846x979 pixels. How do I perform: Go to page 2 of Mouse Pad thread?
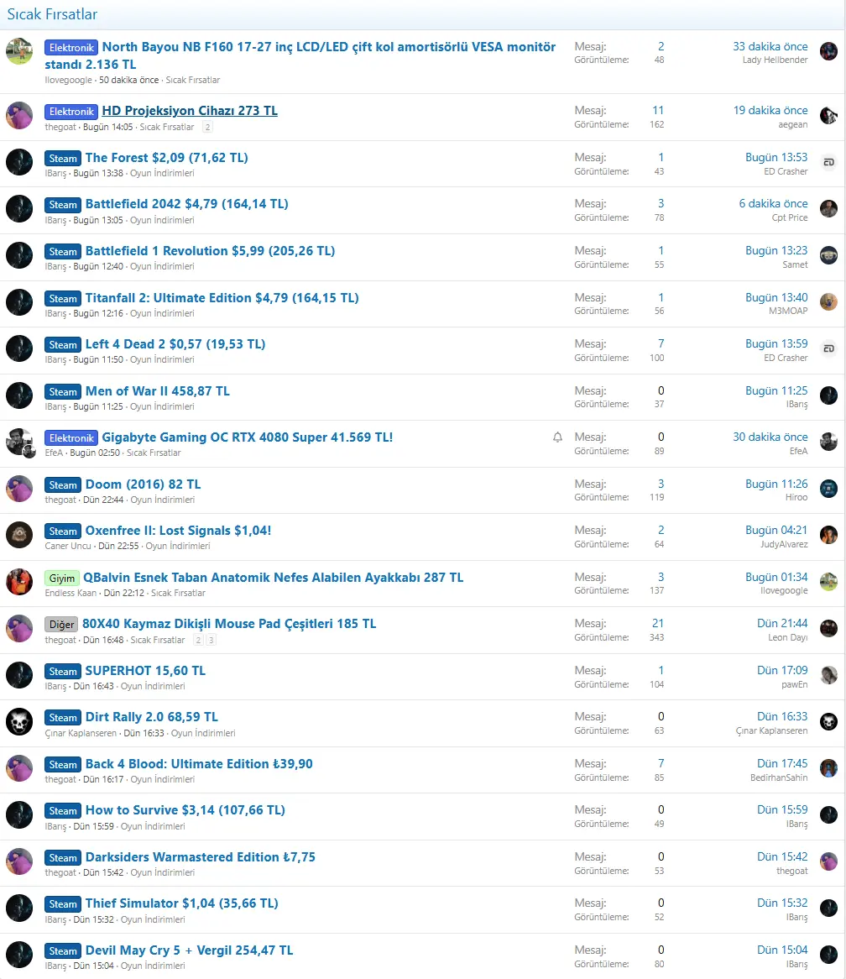pyautogui.click(x=198, y=640)
